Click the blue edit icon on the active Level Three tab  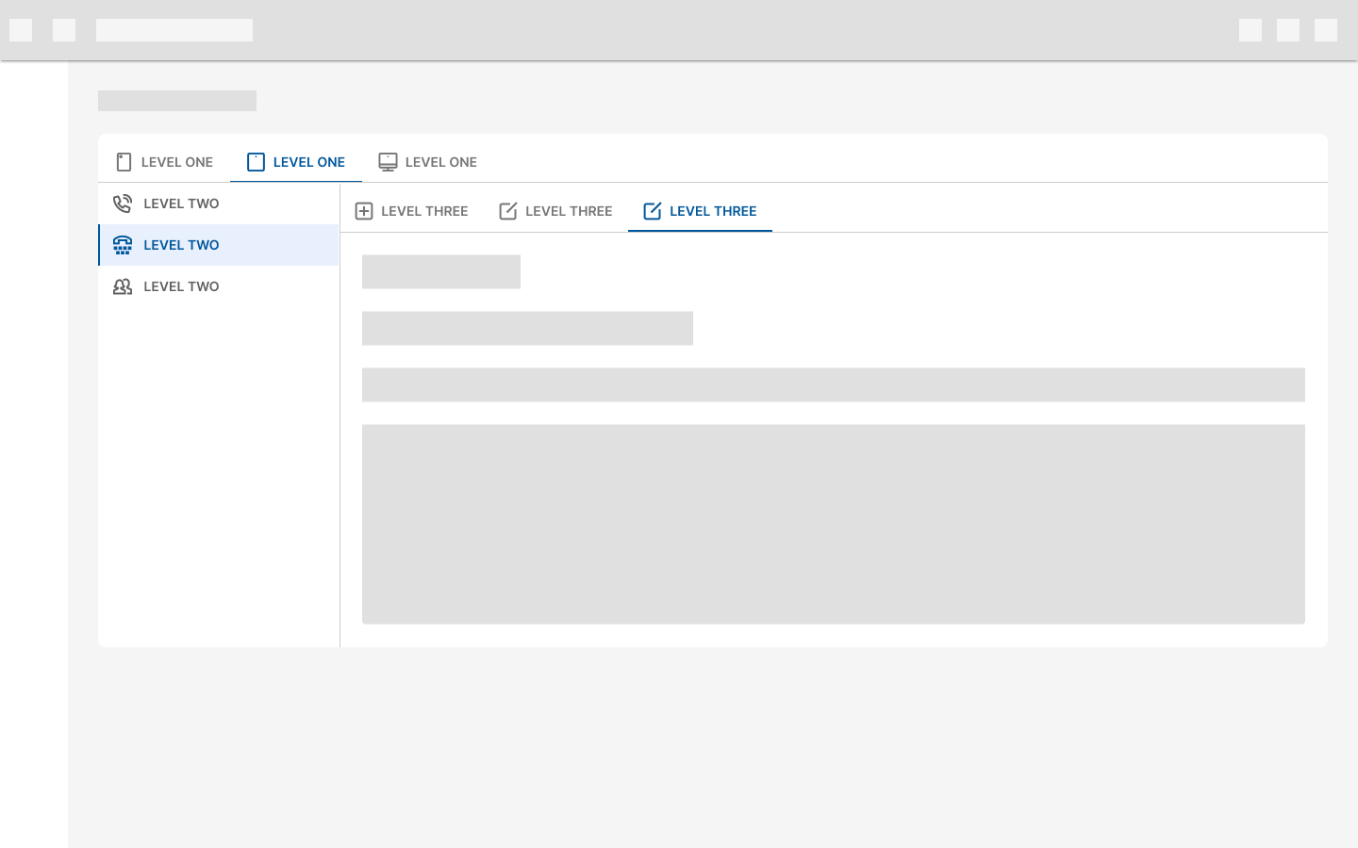click(x=652, y=211)
